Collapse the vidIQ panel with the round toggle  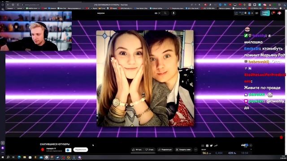pos(251,145)
